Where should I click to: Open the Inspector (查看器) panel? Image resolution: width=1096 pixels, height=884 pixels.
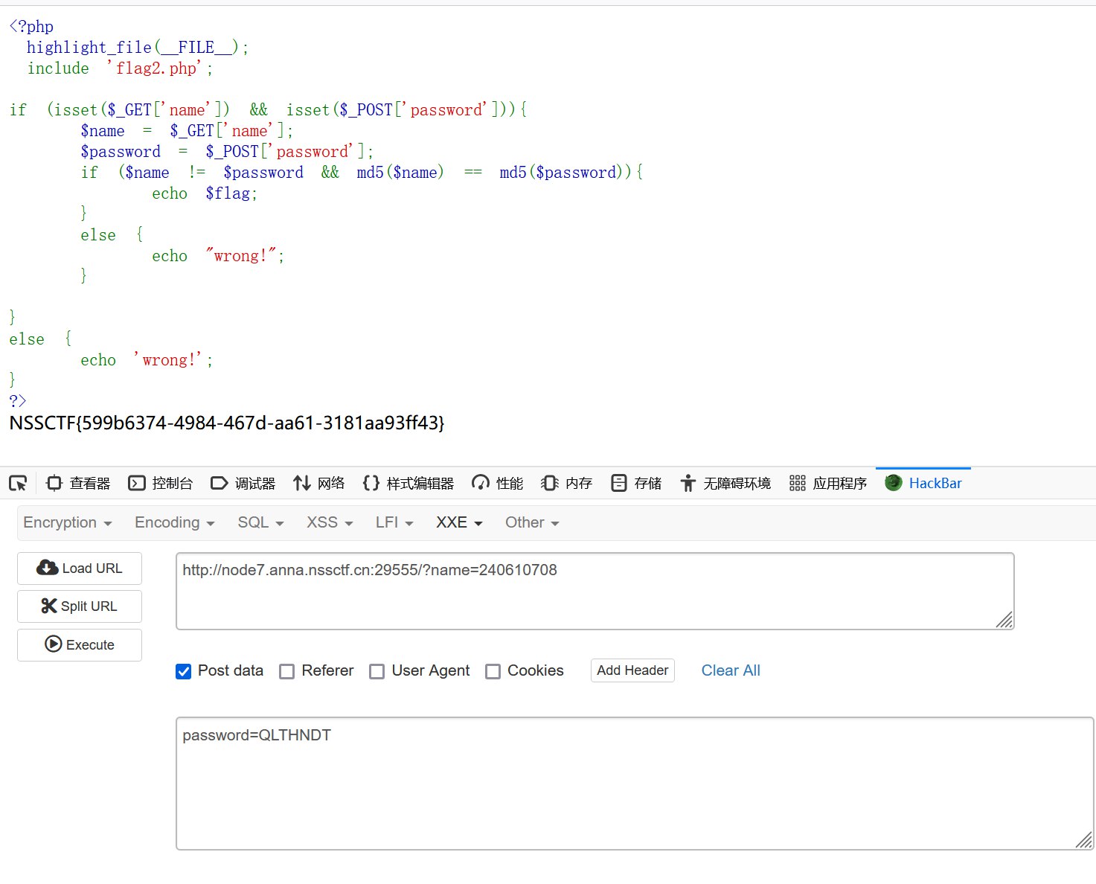(x=78, y=484)
